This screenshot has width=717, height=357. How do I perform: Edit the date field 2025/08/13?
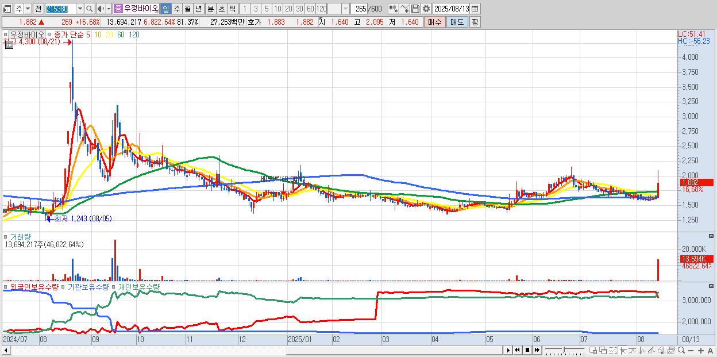point(452,9)
